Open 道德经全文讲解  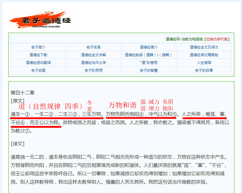(93, 55)
